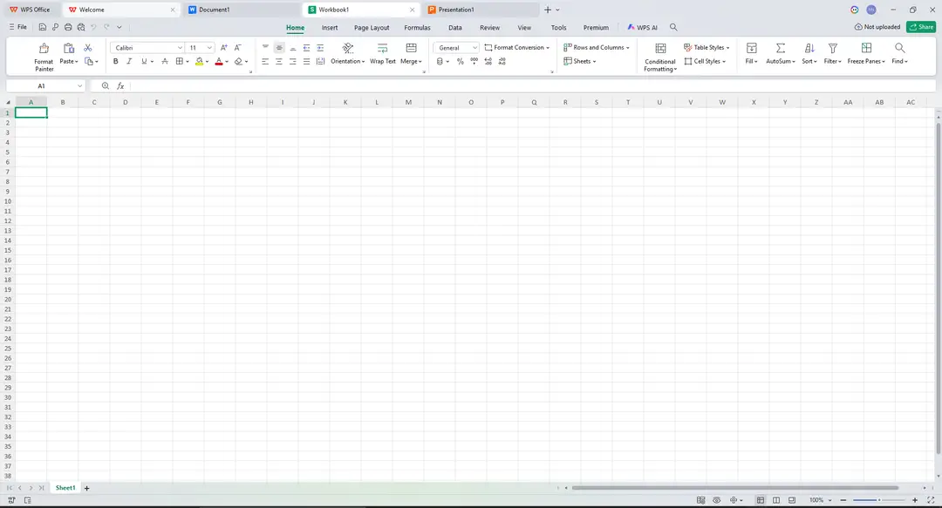
Task: Apply strikethrough formatting
Action: coord(165,61)
